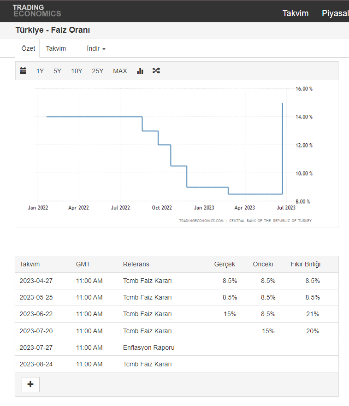Image resolution: width=349 pixels, height=406 pixels.
Task: Click the 2023-04-27 calendar date
Action: 36,281
